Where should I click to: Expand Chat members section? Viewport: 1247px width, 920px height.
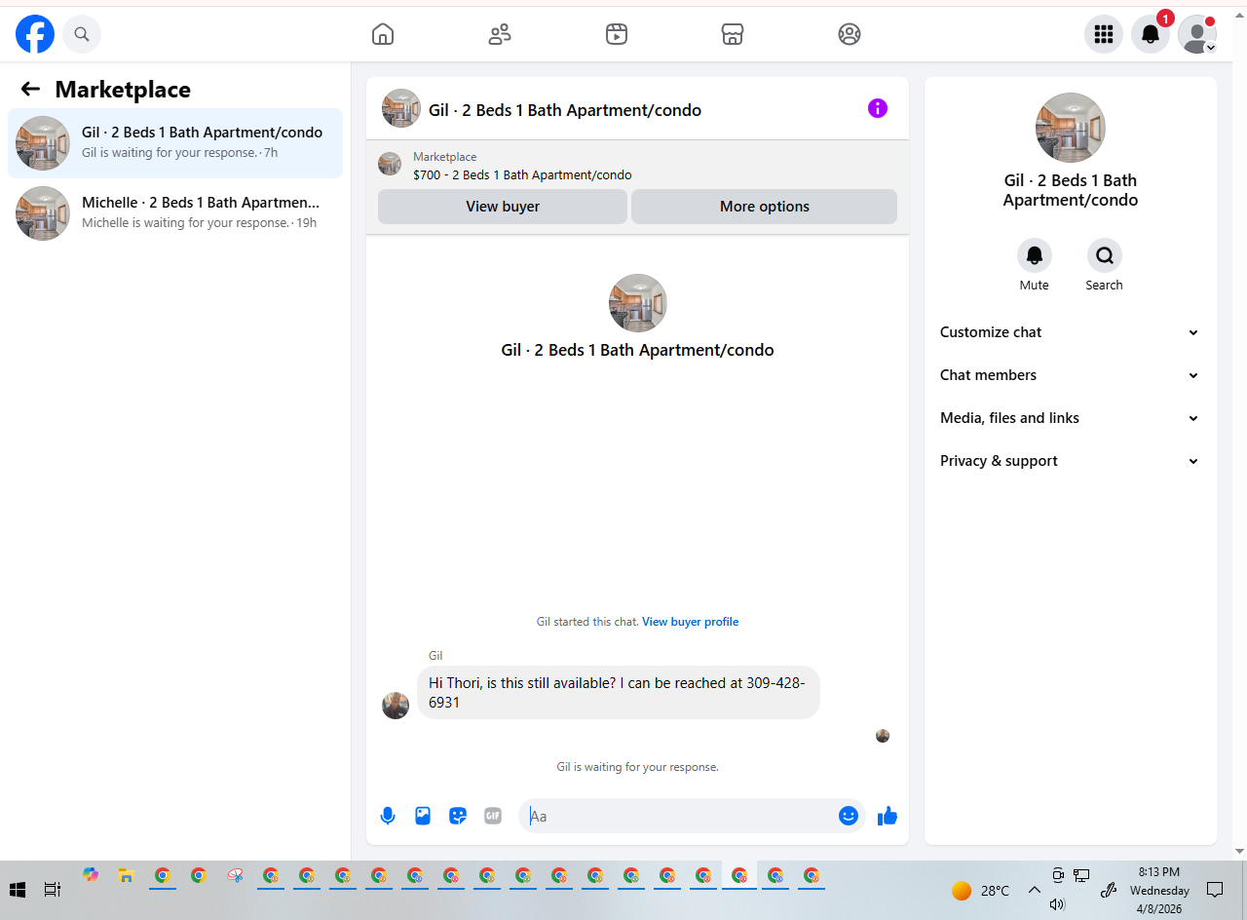1071,375
